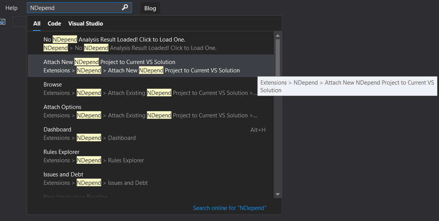This screenshot has height=221, width=439.
Task: Choose the Browse search result
Action: click(151, 88)
